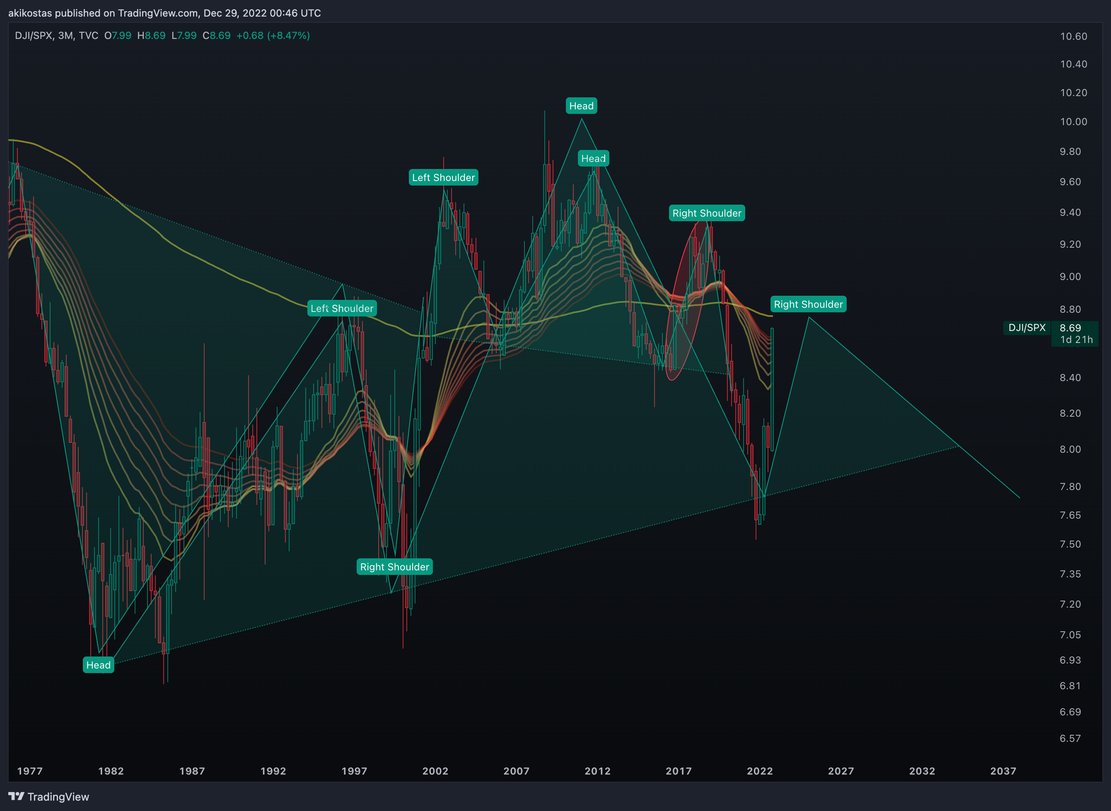1111x811 pixels.
Task: Click the countdown label 1d 21h
Action: click(1076, 340)
